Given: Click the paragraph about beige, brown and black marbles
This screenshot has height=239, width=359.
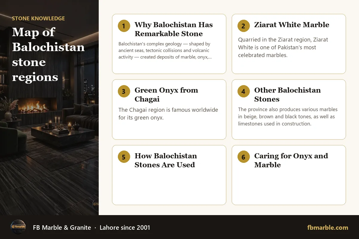Looking at the screenshot, I should pos(288,117).
